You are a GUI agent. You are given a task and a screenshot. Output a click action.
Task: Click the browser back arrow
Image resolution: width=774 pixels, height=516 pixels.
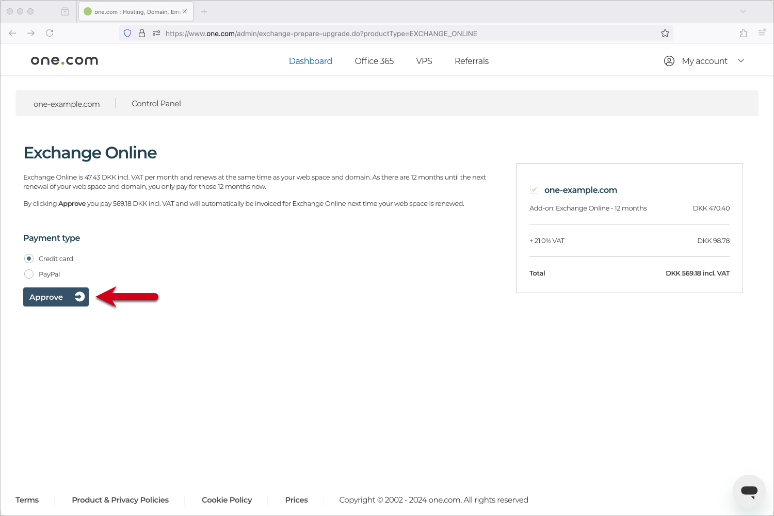click(13, 33)
